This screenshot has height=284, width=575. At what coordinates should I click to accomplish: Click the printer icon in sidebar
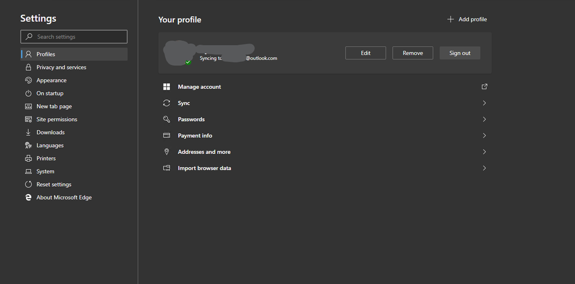(x=28, y=158)
